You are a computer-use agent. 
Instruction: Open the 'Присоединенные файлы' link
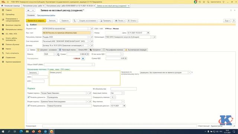coord(46,15)
